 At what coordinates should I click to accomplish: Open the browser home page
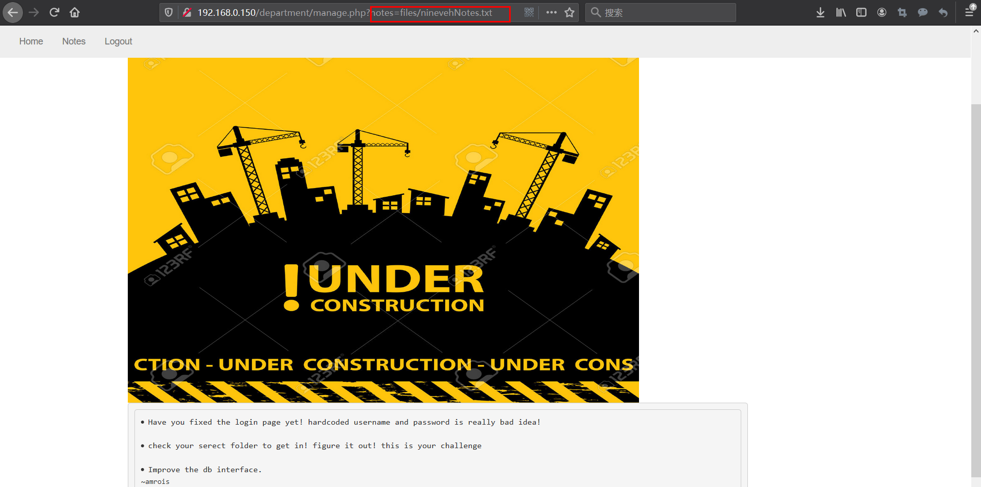point(75,12)
